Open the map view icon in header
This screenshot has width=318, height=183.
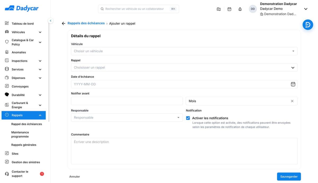click(219, 9)
